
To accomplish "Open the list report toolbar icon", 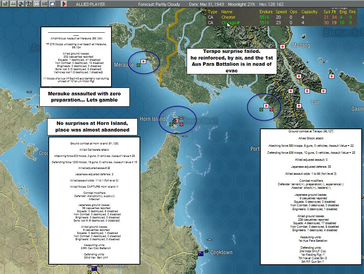I will pyautogui.click(x=44, y=4).
